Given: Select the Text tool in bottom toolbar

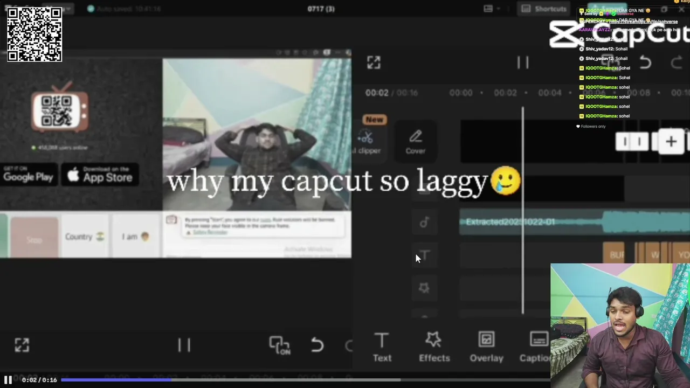Looking at the screenshot, I should click(x=382, y=347).
